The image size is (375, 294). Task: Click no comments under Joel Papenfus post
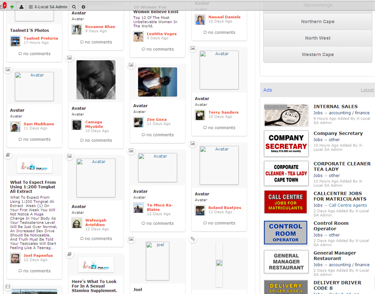[34, 271]
